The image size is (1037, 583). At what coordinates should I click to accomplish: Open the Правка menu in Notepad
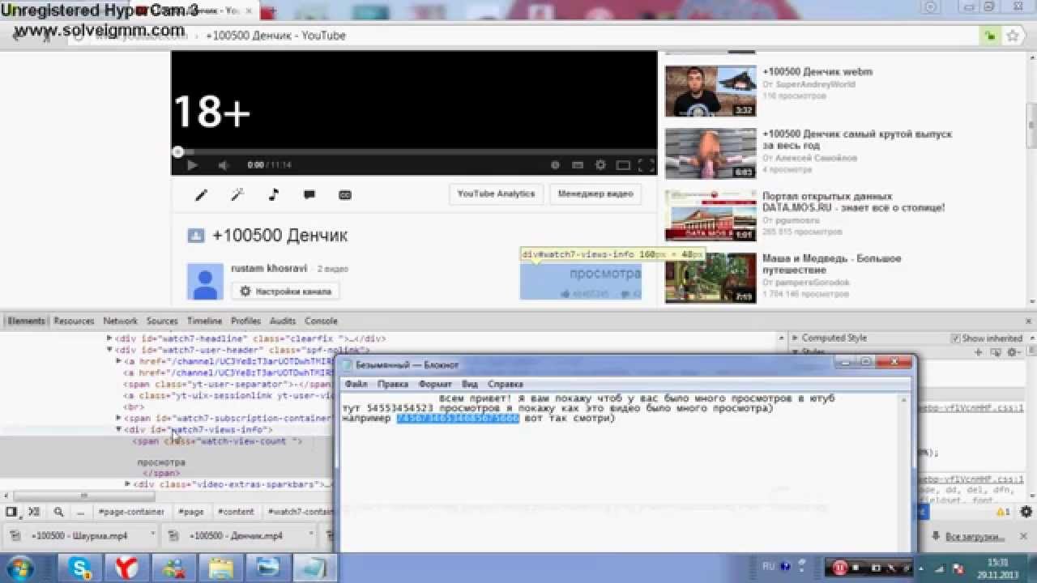pyautogui.click(x=393, y=384)
